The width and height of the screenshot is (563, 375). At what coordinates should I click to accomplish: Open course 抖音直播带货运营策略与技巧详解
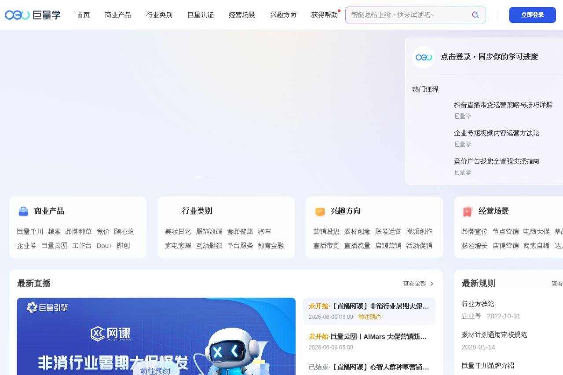[503, 105]
